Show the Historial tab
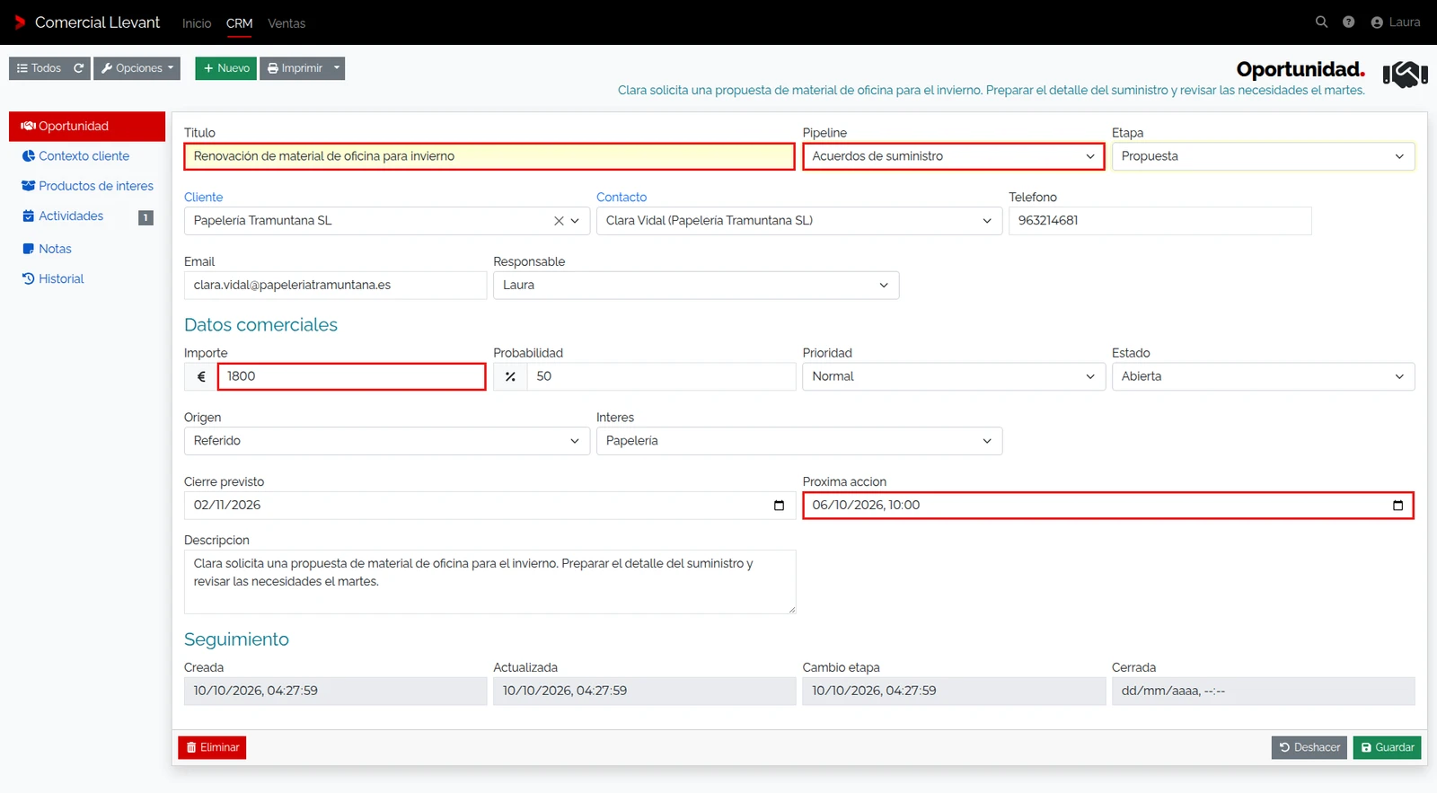The image size is (1437, 793). pos(87,279)
